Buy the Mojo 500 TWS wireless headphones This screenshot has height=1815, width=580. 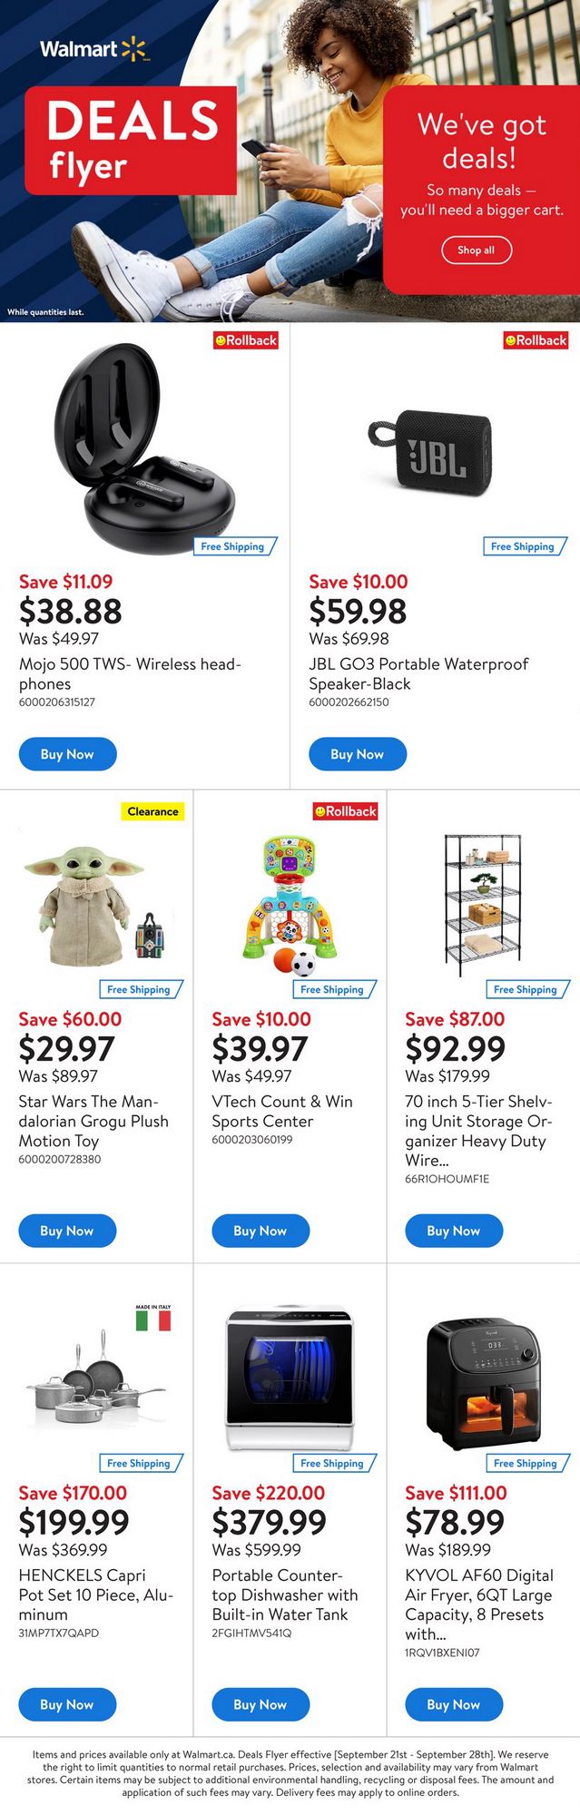pos(67,754)
